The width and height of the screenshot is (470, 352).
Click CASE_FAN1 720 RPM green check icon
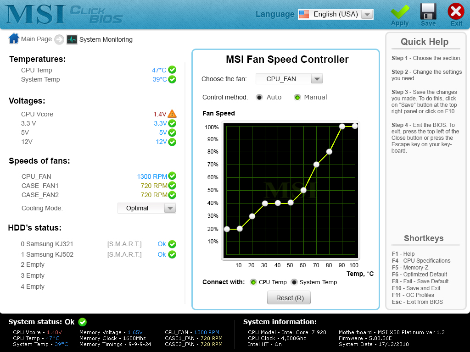(x=172, y=186)
